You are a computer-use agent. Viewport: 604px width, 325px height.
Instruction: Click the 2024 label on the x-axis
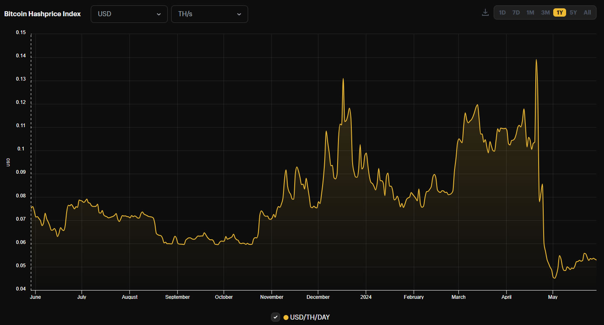click(366, 297)
